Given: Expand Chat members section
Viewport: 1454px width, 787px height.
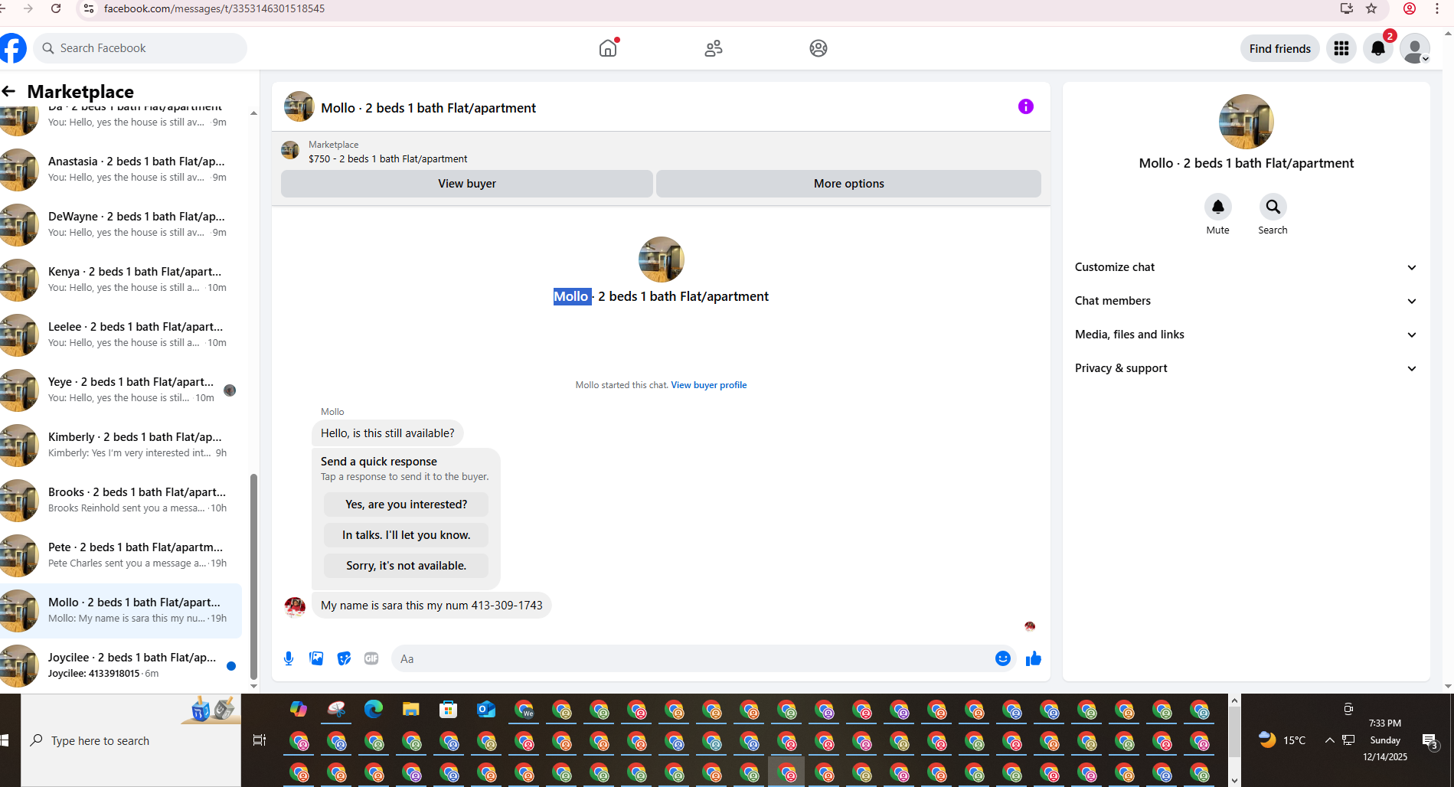Looking at the screenshot, I should [1247, 301].
